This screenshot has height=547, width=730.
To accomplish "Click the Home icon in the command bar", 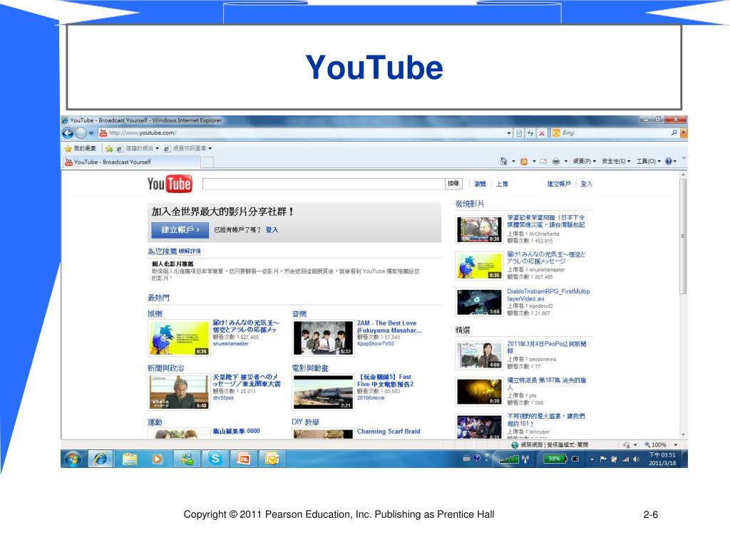I will click(504, 162).
